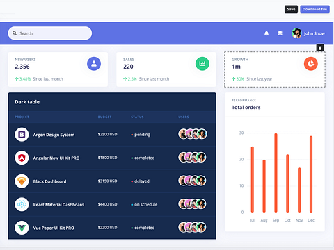Click the Save button

[291, 9]
